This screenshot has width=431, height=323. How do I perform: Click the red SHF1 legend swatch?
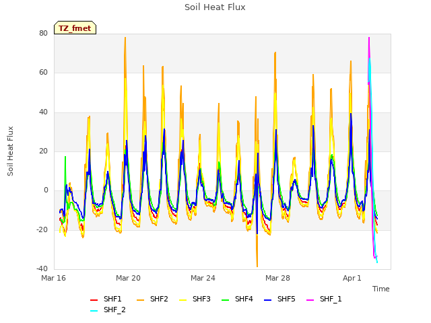coord(94,300)
